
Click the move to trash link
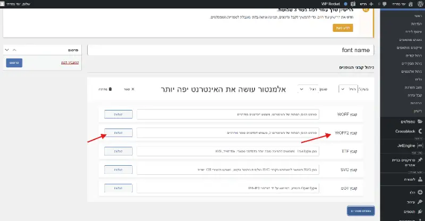65,63
